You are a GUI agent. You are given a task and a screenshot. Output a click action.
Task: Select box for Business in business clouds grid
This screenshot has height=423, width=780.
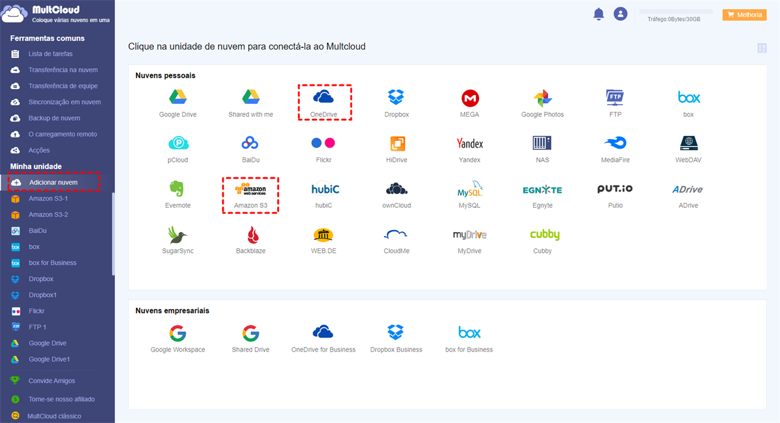coord(470,339)
